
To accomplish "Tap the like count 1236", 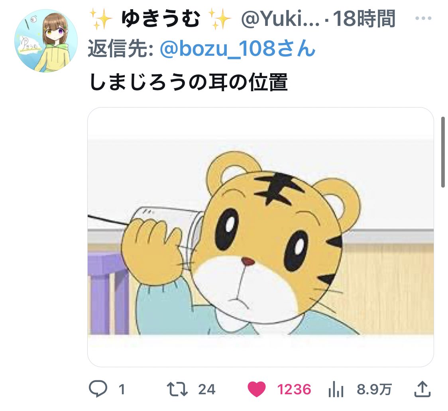I will coord(294,389).
